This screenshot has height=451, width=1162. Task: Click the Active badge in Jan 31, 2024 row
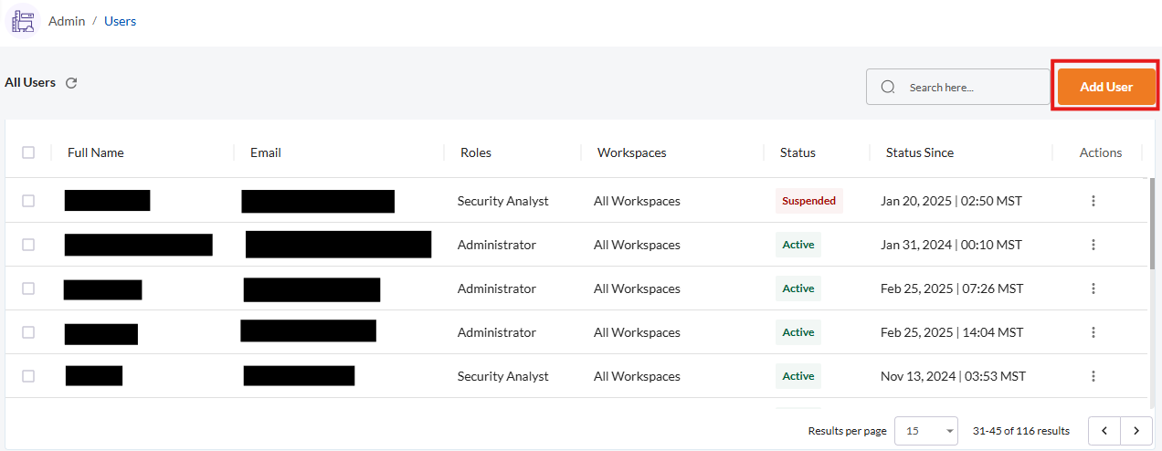[798, 245]
